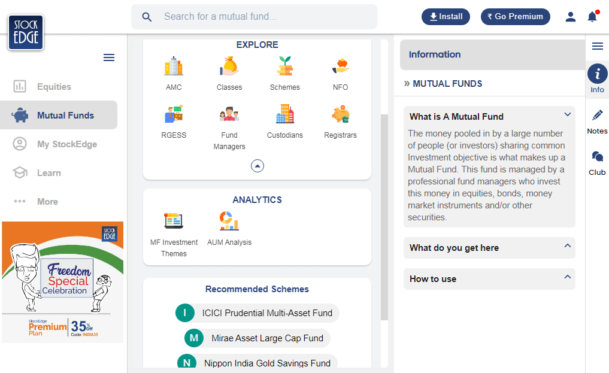Select the ICICI fund's round I badge
The image size is (609, 373).
[x=185, y=313]
